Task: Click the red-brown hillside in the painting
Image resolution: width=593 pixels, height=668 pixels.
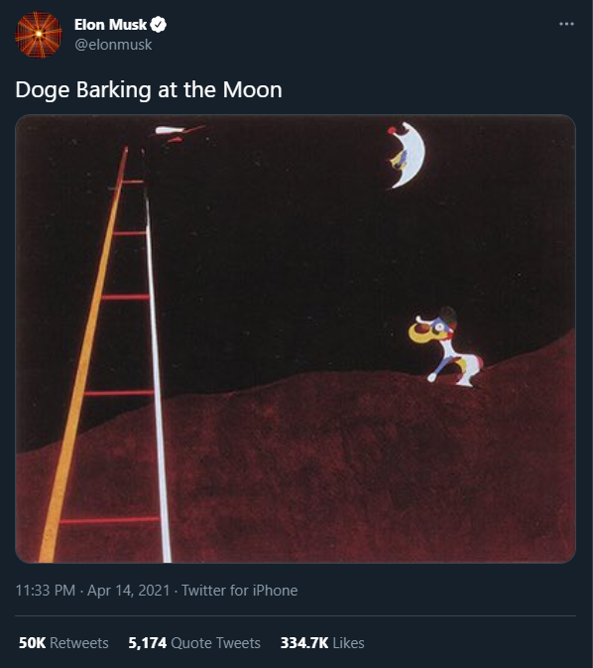Action: [340, 468]
